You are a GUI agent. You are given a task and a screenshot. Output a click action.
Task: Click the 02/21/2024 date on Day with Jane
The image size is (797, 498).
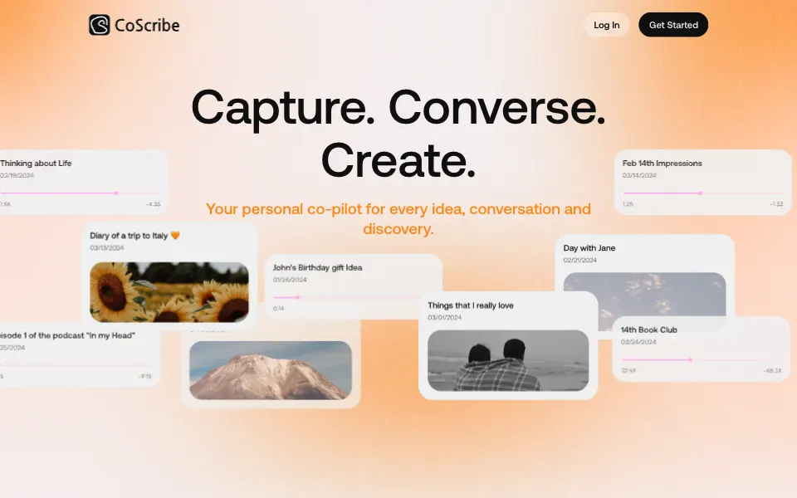point(580,260)
